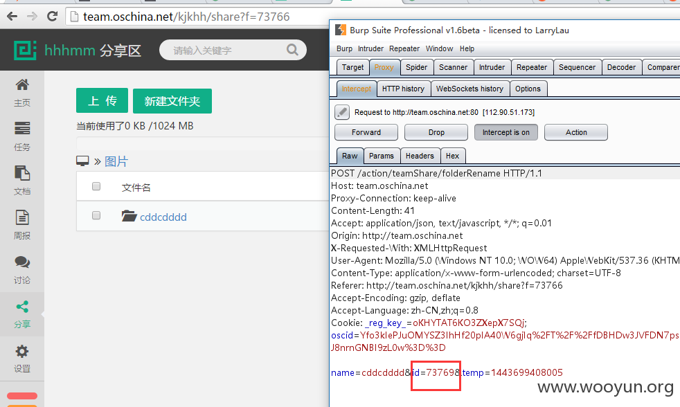
Task: Click the Content-Length: 41 header line
Action: 373,210
